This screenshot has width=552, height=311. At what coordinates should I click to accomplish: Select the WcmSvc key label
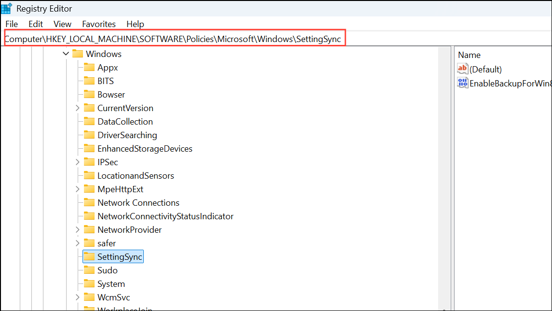tap(114, 297)
